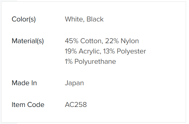Image resolution: width=189 pixels, height=124 pixels.
Task: Click the 19% Acrylic, 13% Polyester line
Action: [x=105, y=51]
